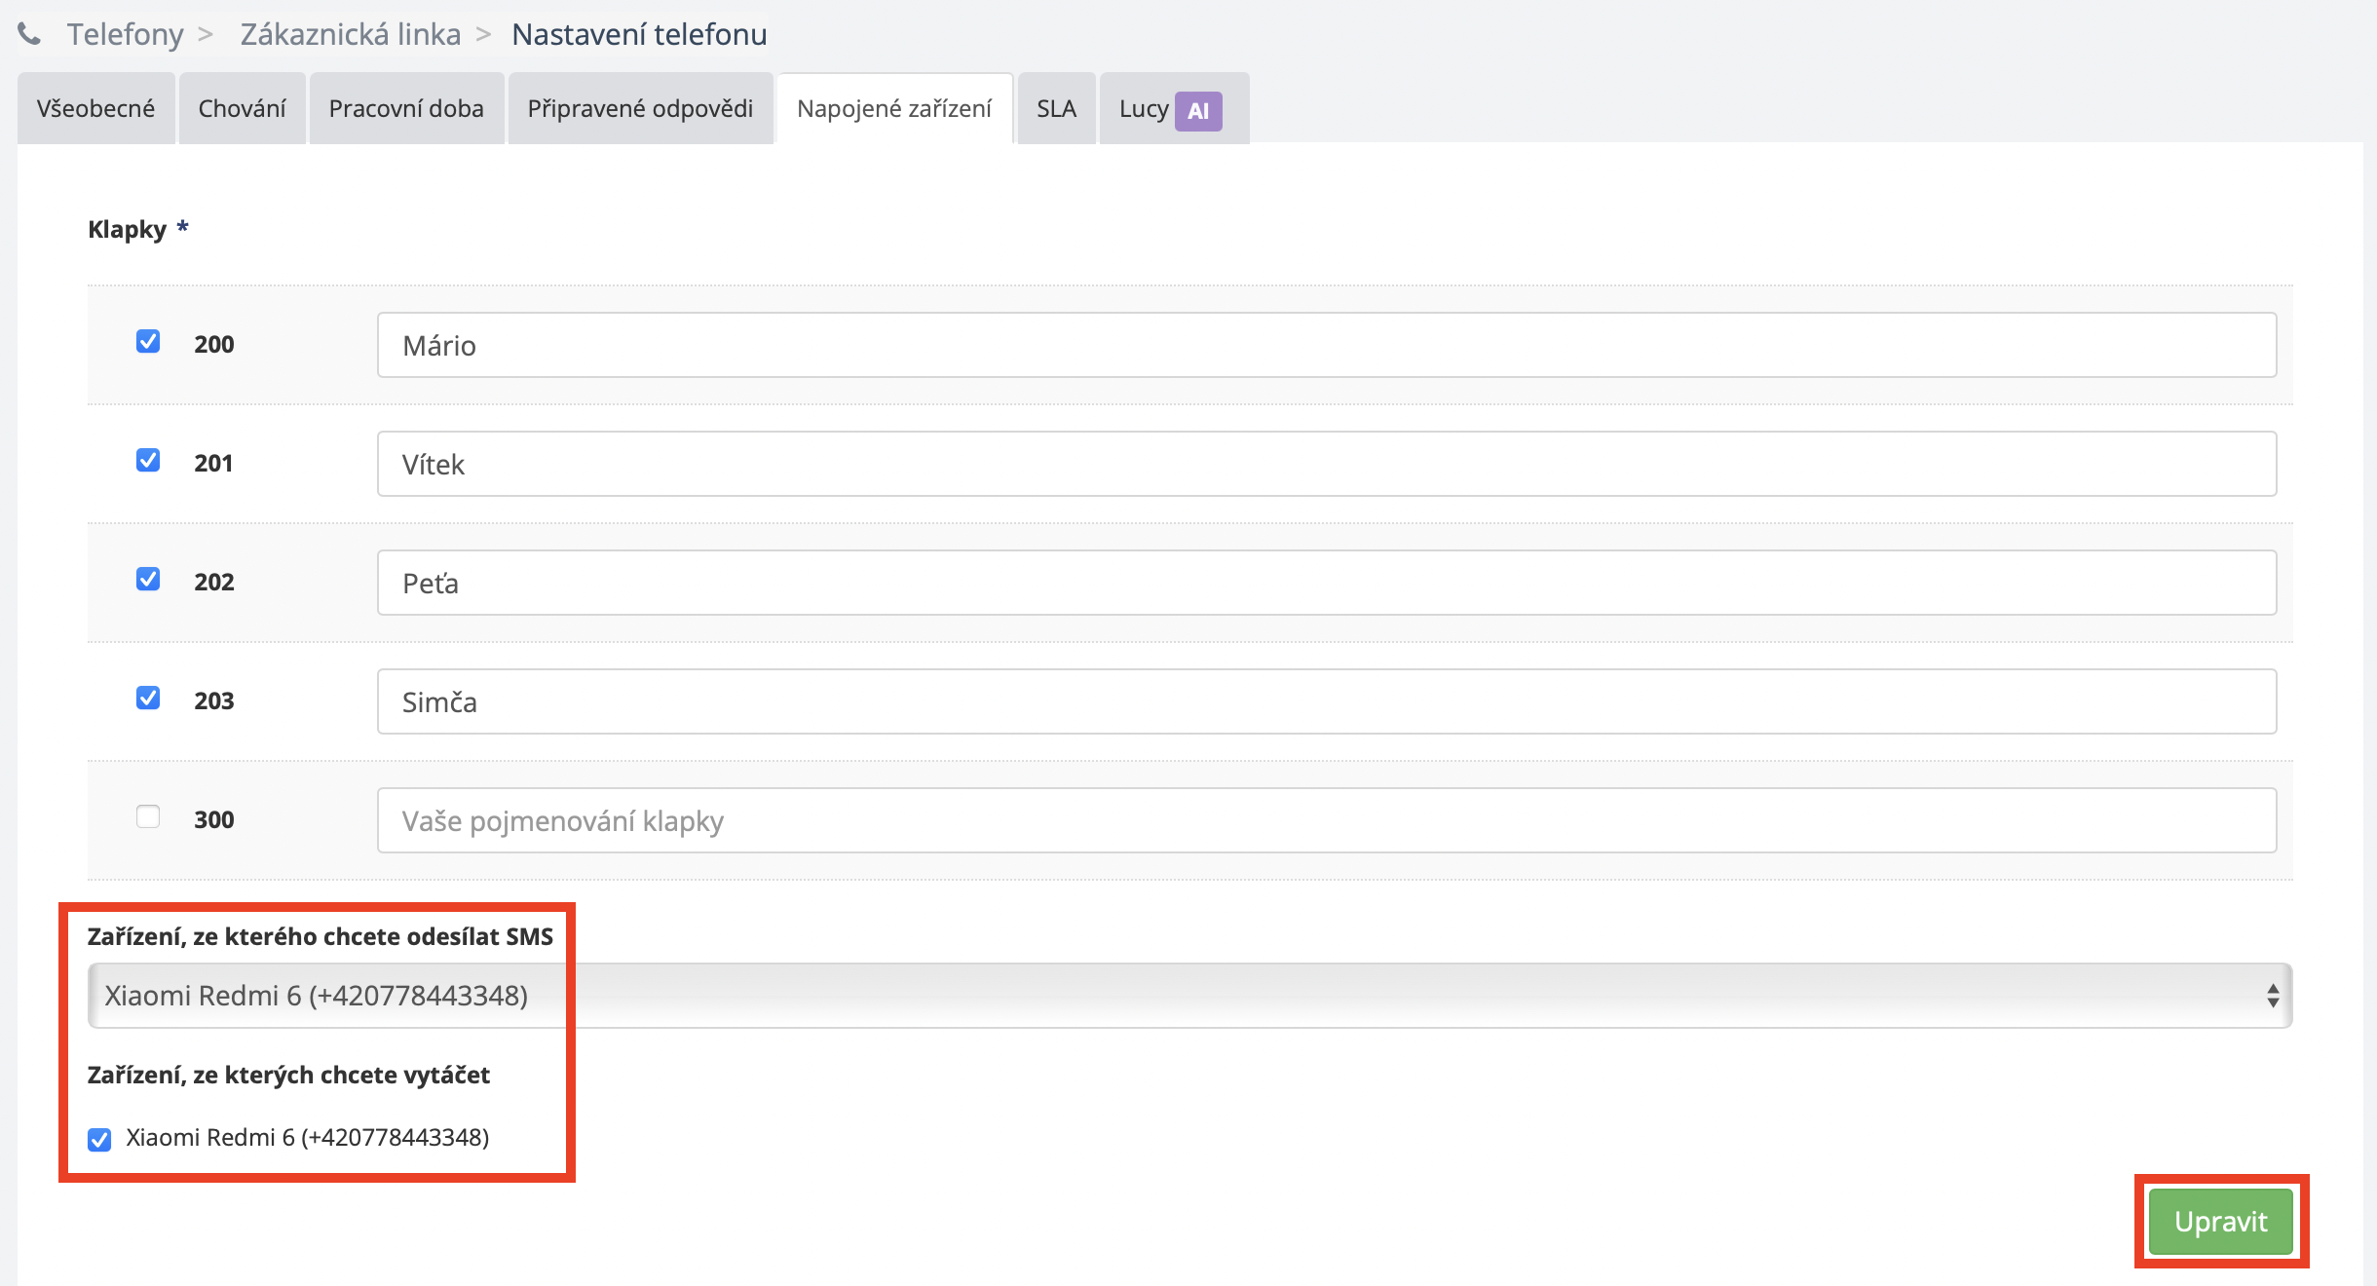The image size is (2377, 1286).
Task: Click the green Upravit button
Action: coord(2220,1222)
